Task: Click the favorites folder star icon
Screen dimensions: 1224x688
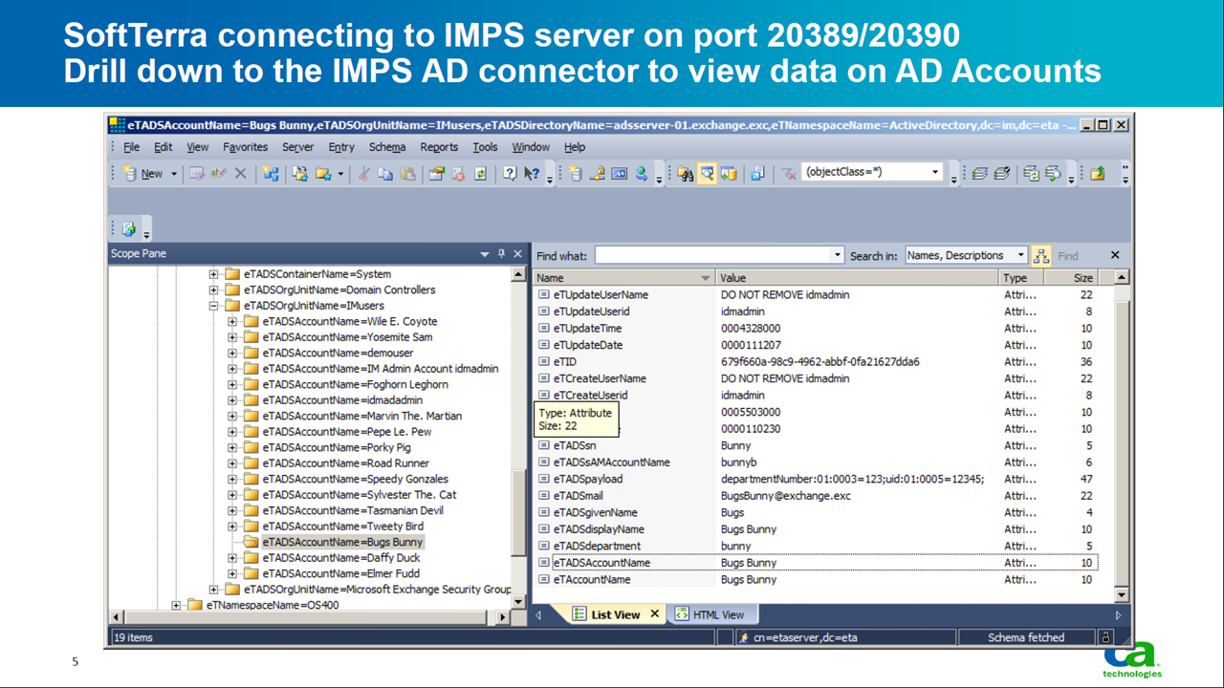Action: coord(323,174)
